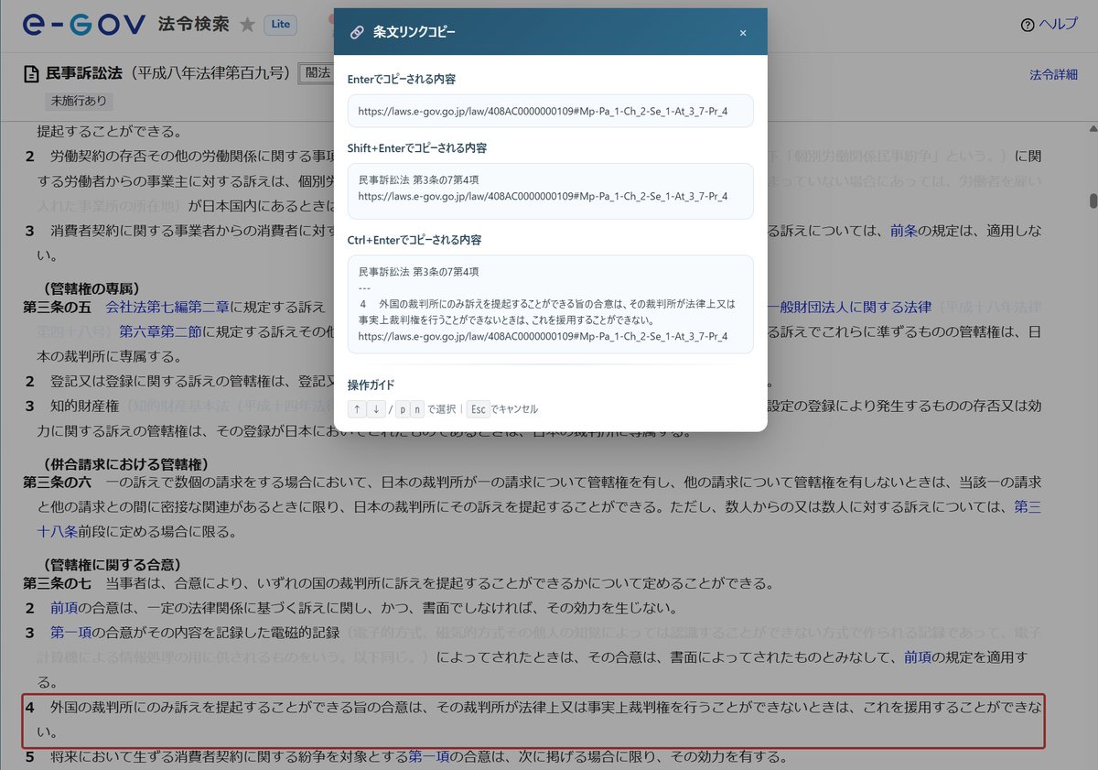The height and width of the screenshot is (770, 1098).
Task: Click the （併合請求における管轄権） heading
Action: tap(126, 464)
